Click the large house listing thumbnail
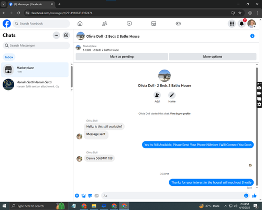The height and width of the screenshot is (210, 262). tap(165, 76)
